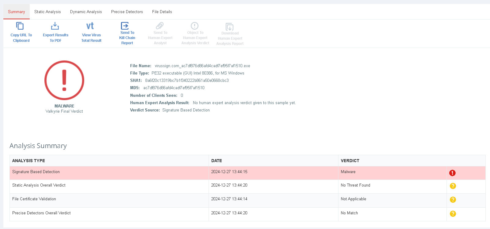
Task: Click the SHA1 hash value text
Action: coord(187,81)
